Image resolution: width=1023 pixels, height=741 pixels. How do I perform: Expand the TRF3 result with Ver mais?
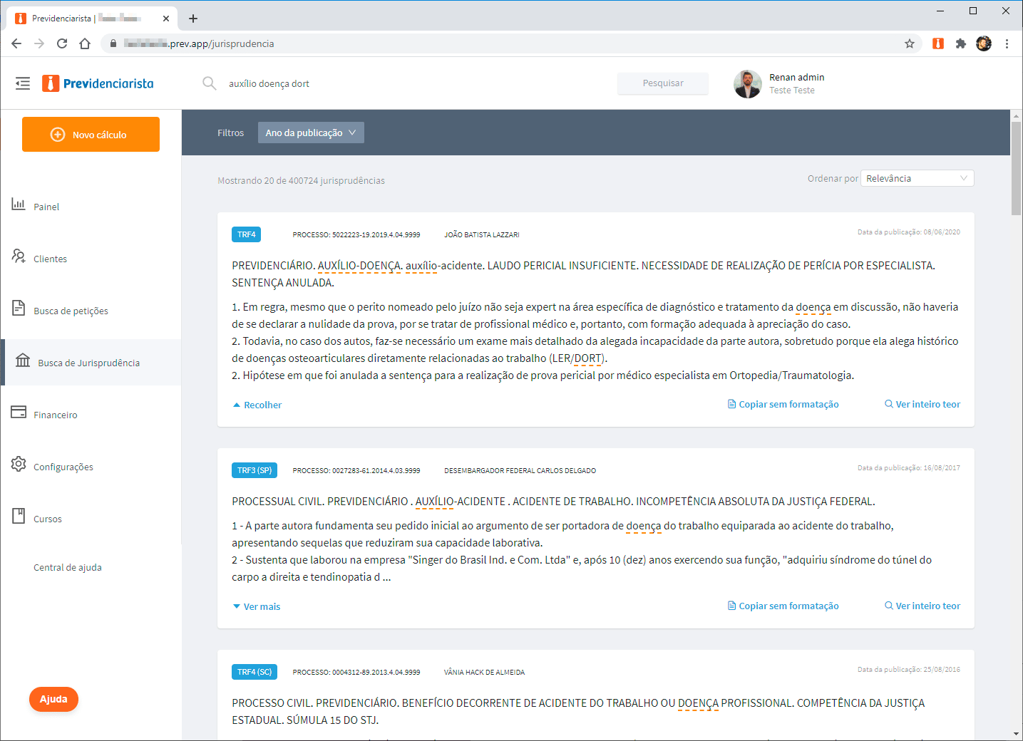pyautogui.click(x=256, y=606)
